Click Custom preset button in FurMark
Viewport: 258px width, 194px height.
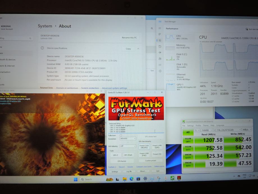(x=150, y=161)
